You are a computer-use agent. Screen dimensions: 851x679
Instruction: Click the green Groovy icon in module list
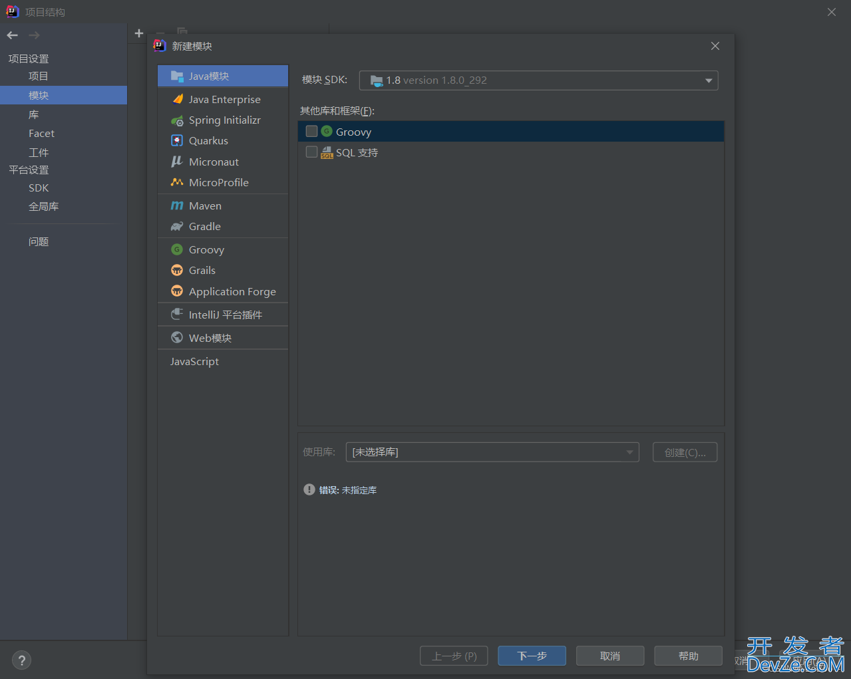[x=177, y=249]
